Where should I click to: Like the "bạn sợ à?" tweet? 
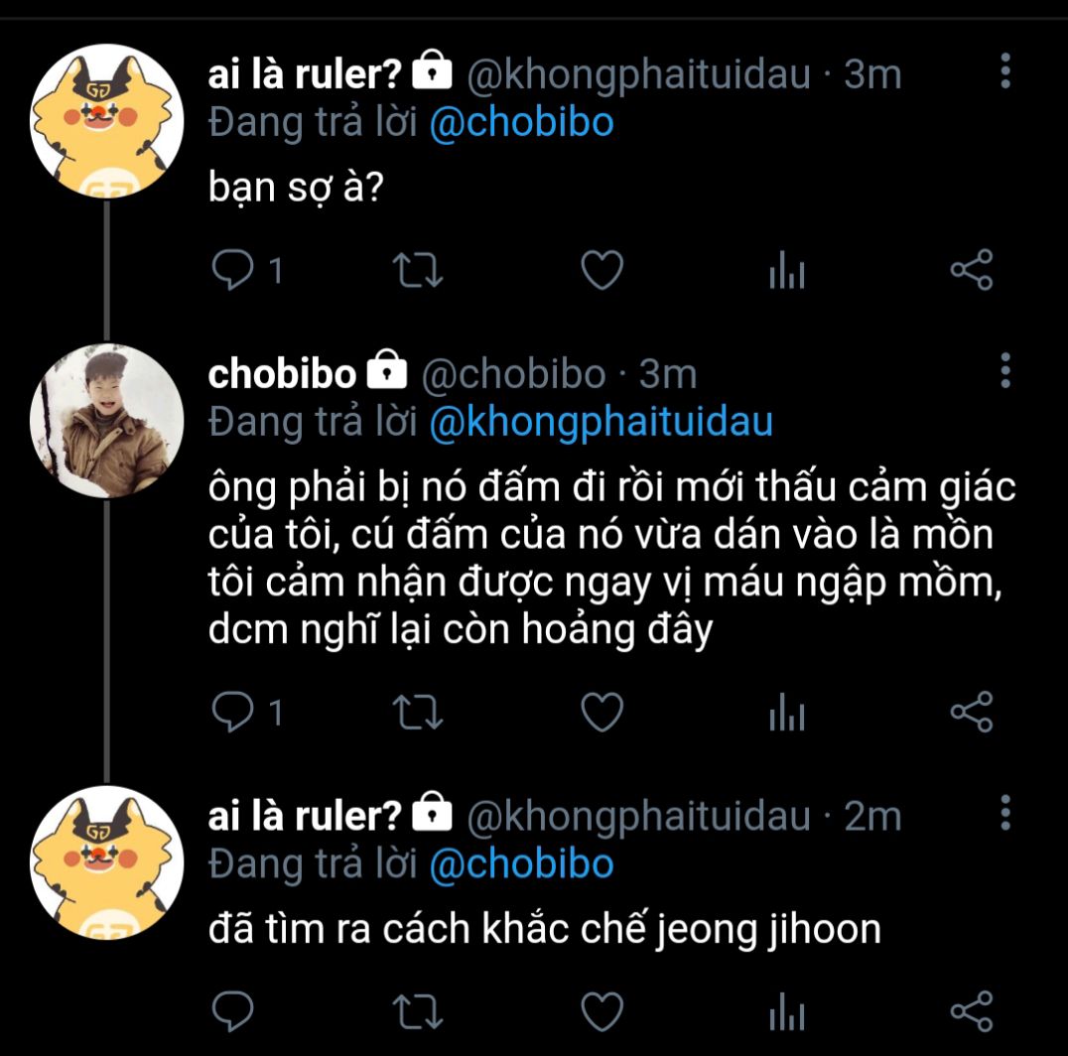pyautogui.click(x=601, y=270)
